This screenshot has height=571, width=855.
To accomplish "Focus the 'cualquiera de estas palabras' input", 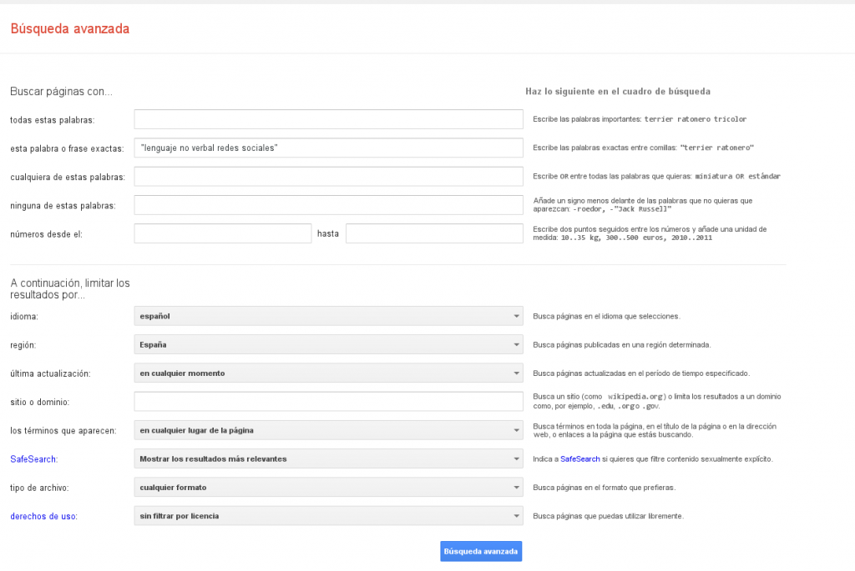I will click(328, 177).
